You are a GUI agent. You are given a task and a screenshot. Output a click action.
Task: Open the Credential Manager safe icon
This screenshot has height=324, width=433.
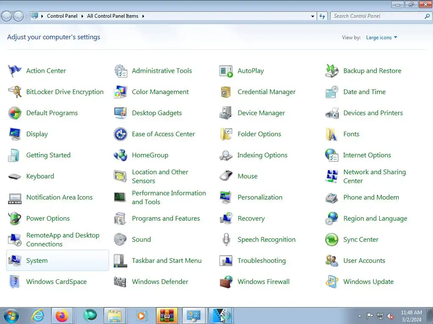pyautogui.click(x=226, y=92)
